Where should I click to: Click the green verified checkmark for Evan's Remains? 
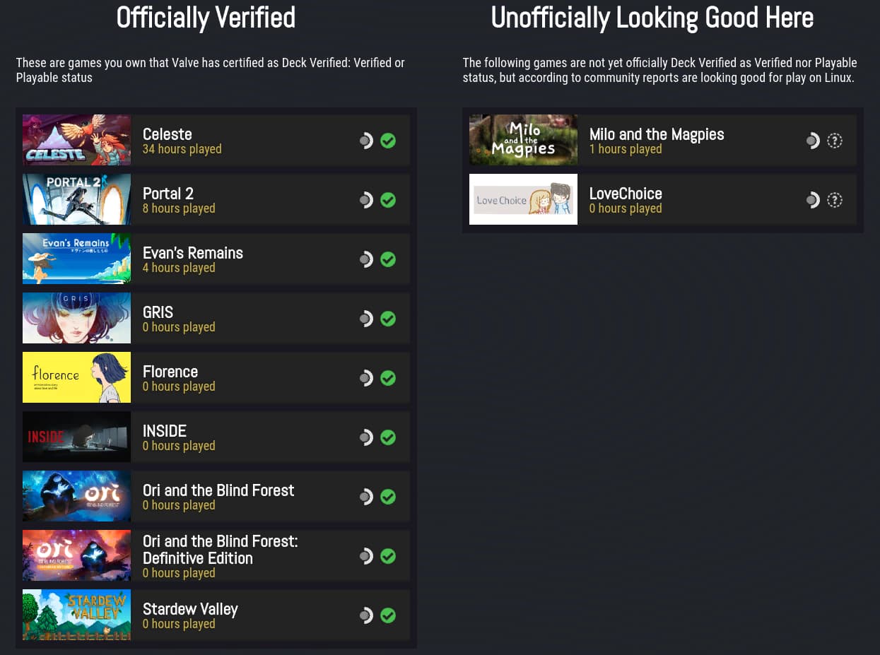pos(388,259)
